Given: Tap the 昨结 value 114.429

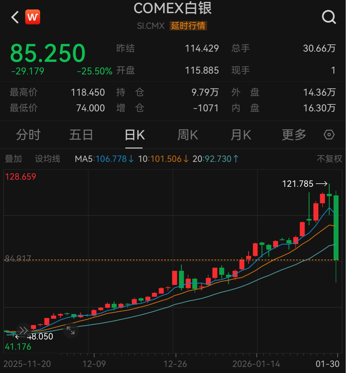Looking at the screenshot, I should pyautogui.click(x=202, y=48).
